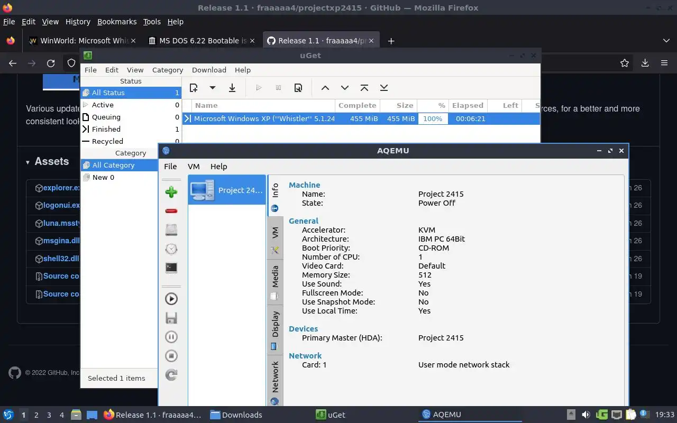
Task: Open uGet Edit menu
Action: point(112,70)
